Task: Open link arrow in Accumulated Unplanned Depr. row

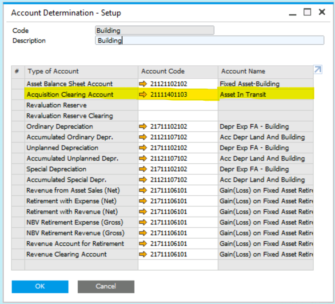Action: tap(143, 158)
